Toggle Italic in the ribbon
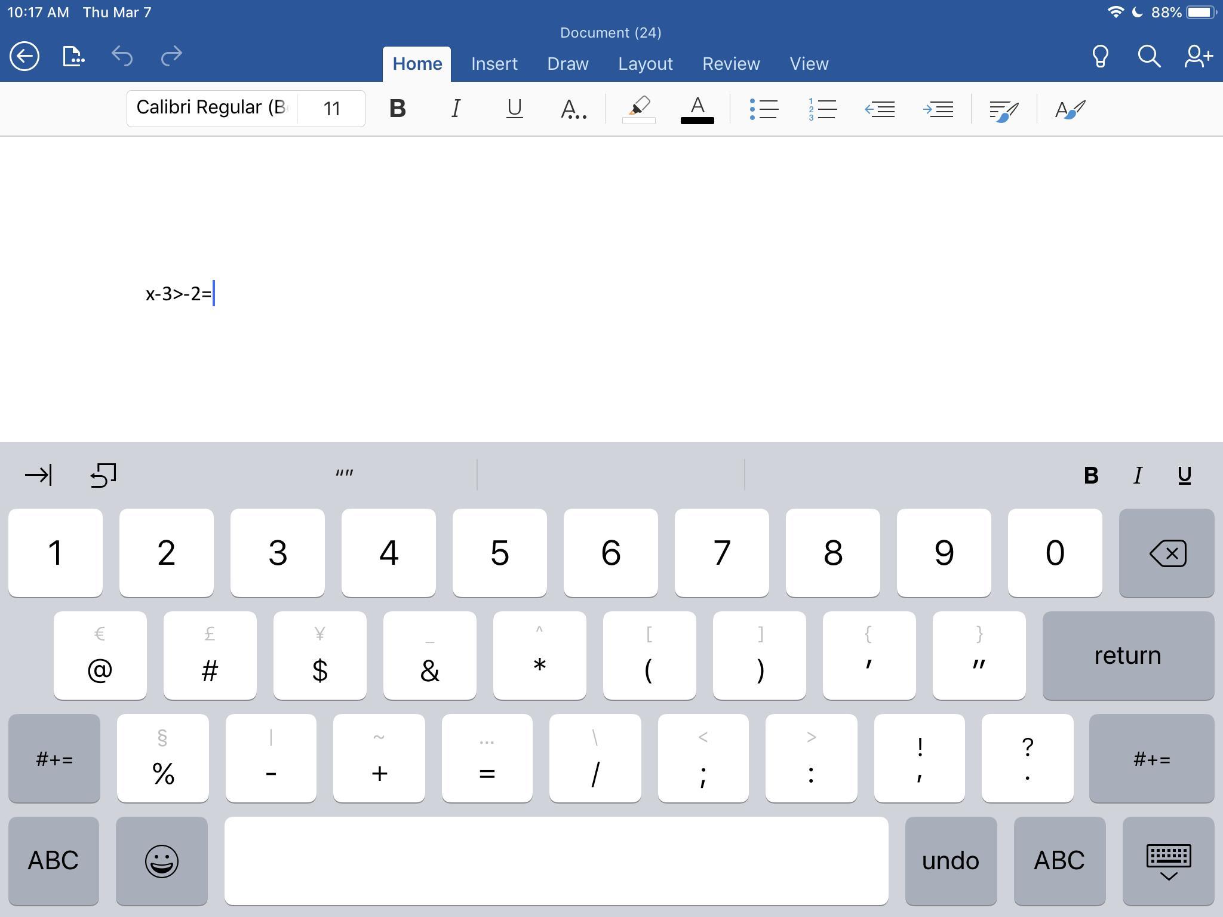This screenshot has height=917, width=1223. (456, 109)
